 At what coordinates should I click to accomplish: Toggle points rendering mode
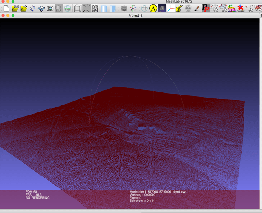coord(86,8)
